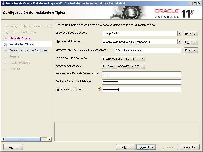Click Examinar next to Directorio Base de Oracle
The width and height of the screenshot is (203, 152).
coord(191,34)
